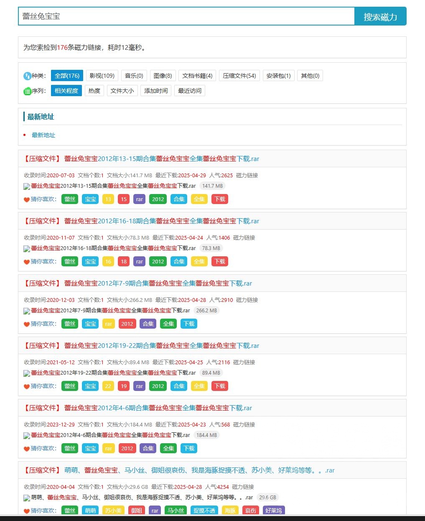Sort results by 添加时间

tap(156, 91)
